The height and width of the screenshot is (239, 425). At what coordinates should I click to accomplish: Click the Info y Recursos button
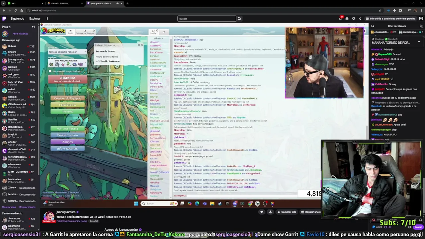tap(67, 148)
